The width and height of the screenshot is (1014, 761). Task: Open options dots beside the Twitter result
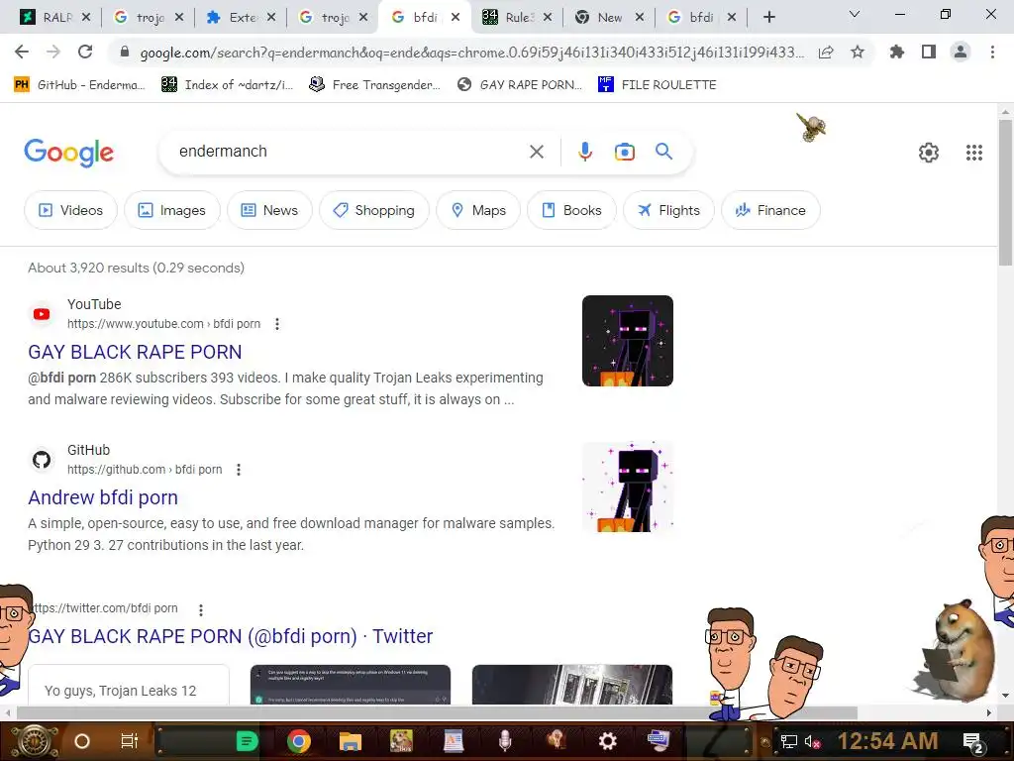point(201,609)
